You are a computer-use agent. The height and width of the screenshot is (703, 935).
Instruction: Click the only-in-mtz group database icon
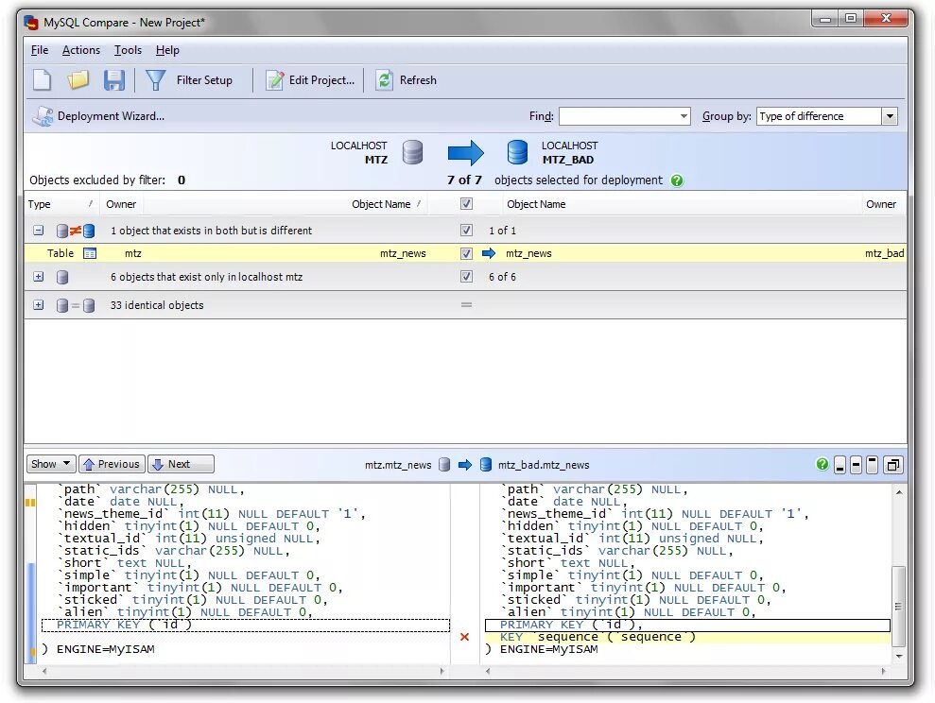click(x=62, y=277)
